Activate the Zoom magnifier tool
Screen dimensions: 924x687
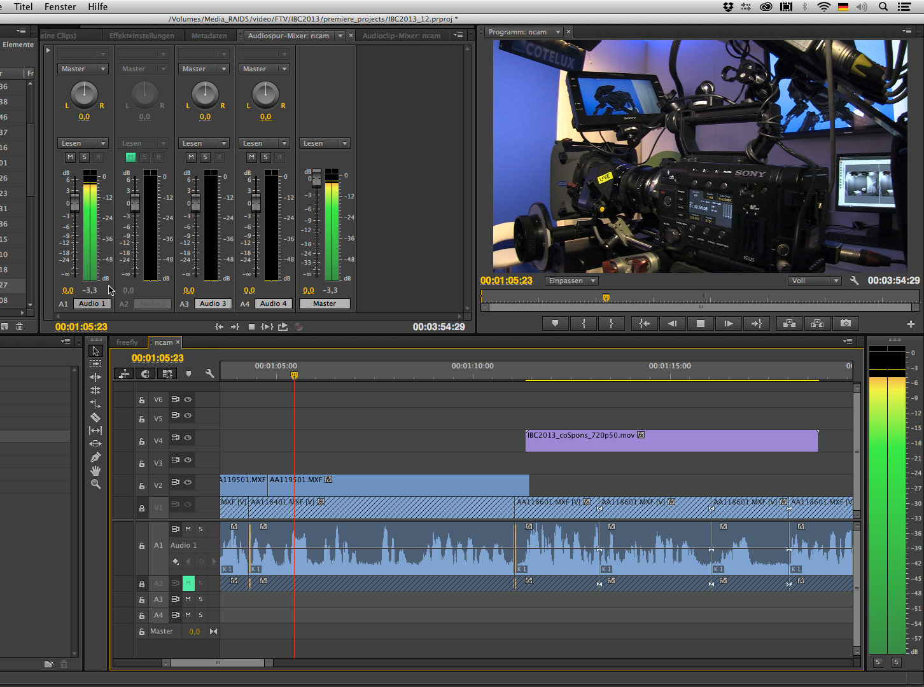coord(95,484)
